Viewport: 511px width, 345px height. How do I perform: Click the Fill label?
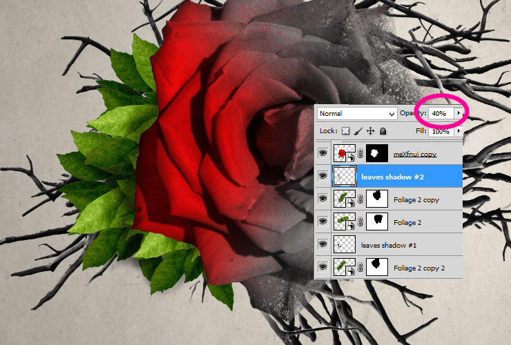[421, 130]
